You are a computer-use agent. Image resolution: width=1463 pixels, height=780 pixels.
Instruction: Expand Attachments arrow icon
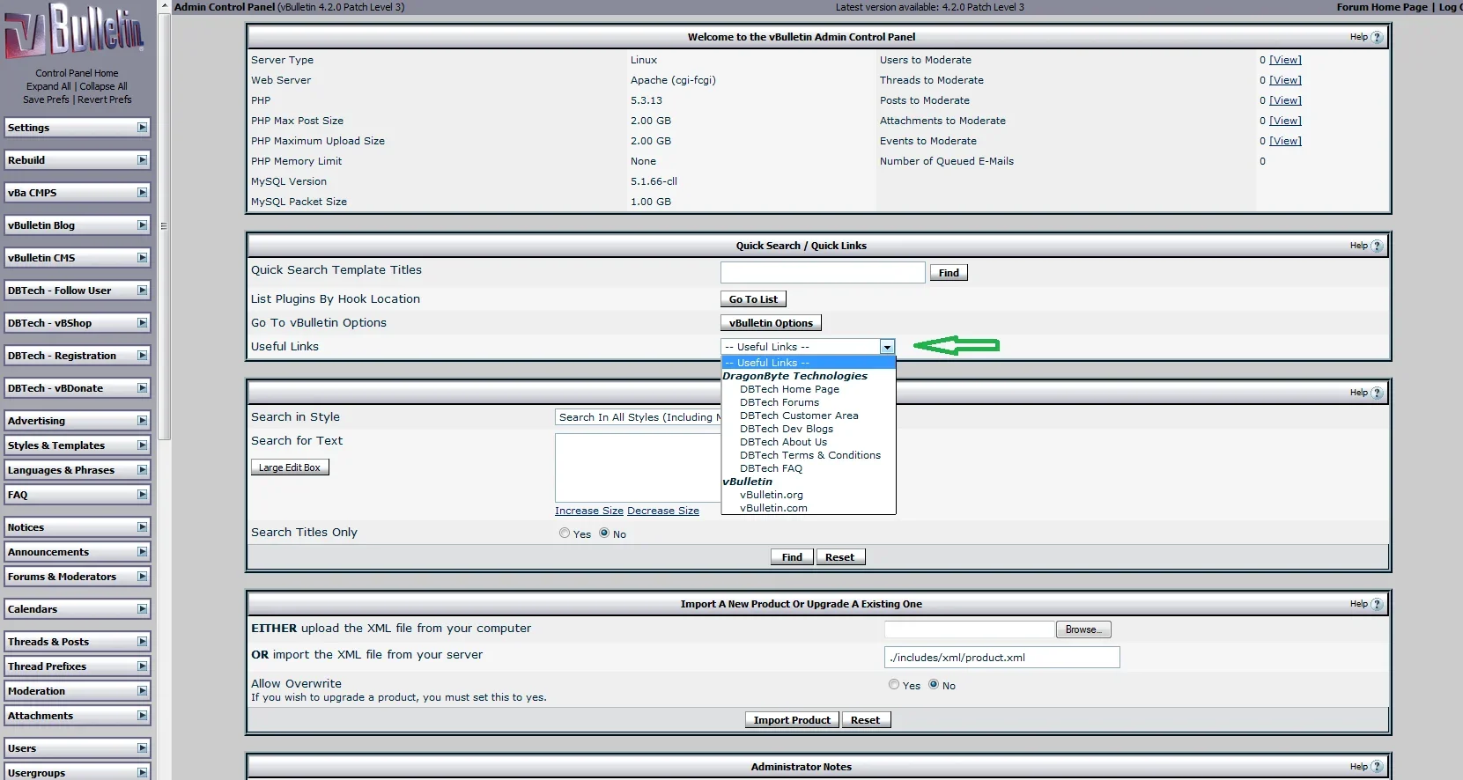(142, 716)
